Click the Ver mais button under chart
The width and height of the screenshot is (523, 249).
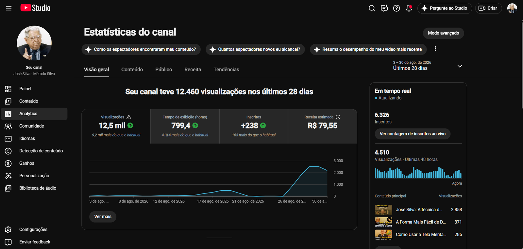click(x=103, y=217)
